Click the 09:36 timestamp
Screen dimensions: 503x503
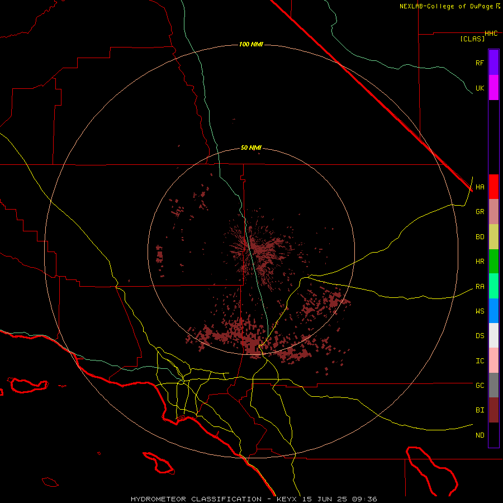[364, 499]
